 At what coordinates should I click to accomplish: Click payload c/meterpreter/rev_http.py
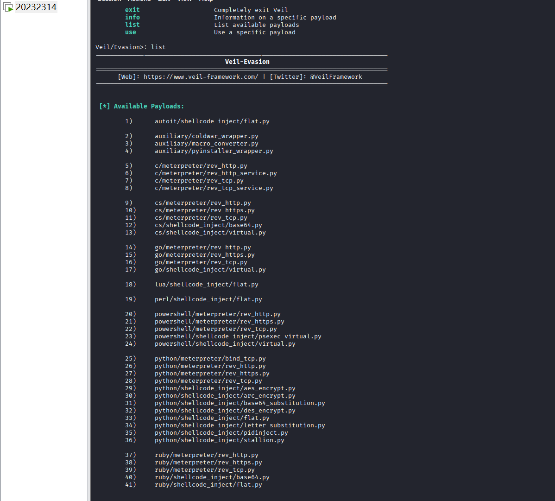coord(201,166)
